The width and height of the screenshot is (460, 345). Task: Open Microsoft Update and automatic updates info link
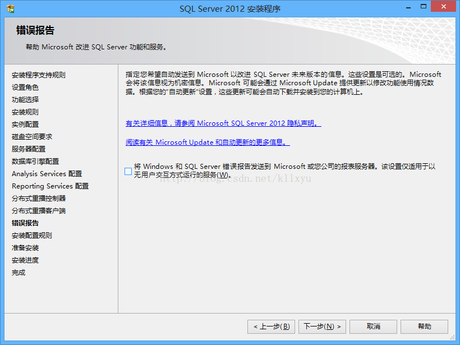pos(208,142)
